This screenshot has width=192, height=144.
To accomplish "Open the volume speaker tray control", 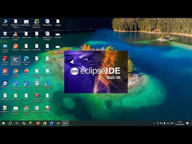I will click(168, 123).
